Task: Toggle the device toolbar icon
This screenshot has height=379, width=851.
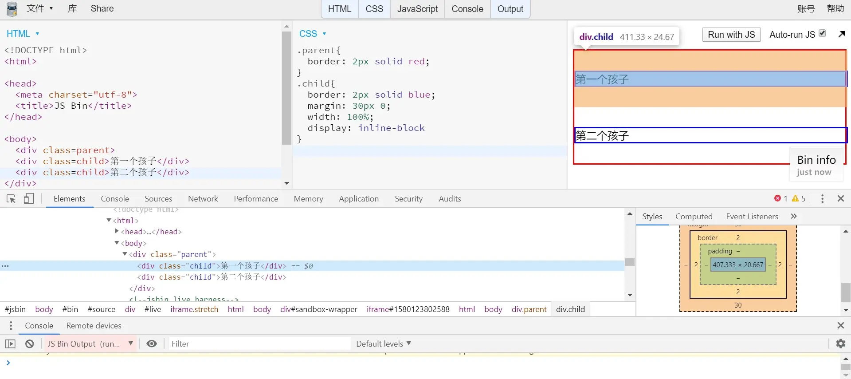Action: click(29, 199)
